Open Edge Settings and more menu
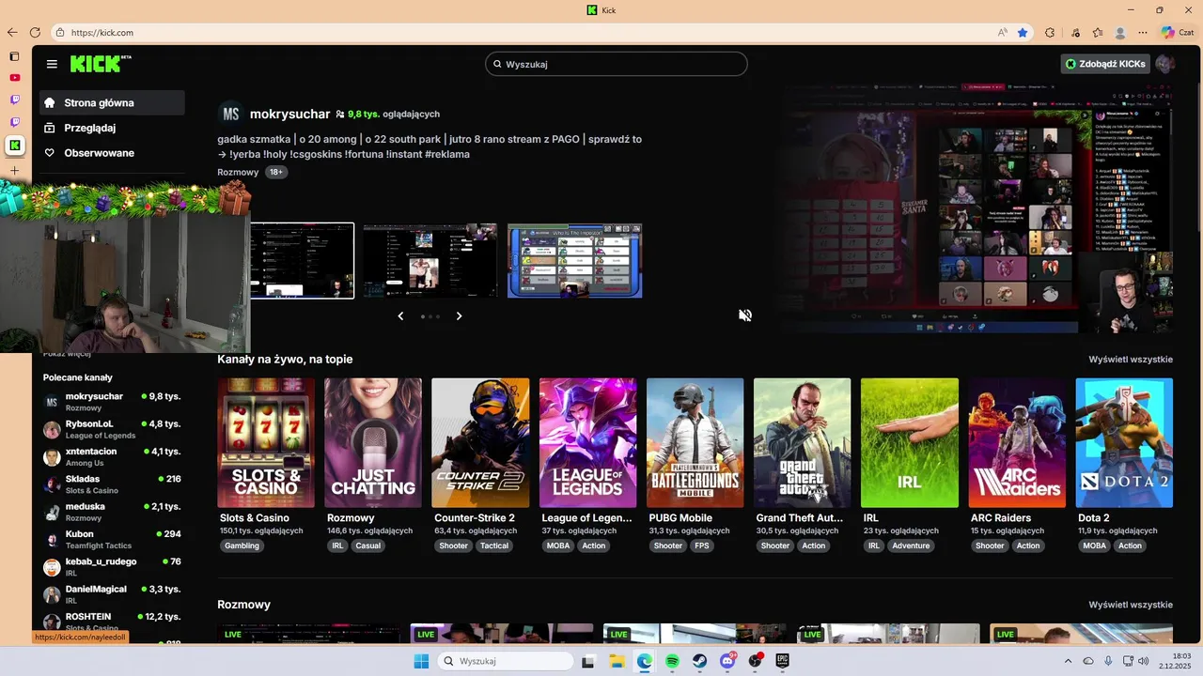 click(1143, 33)
